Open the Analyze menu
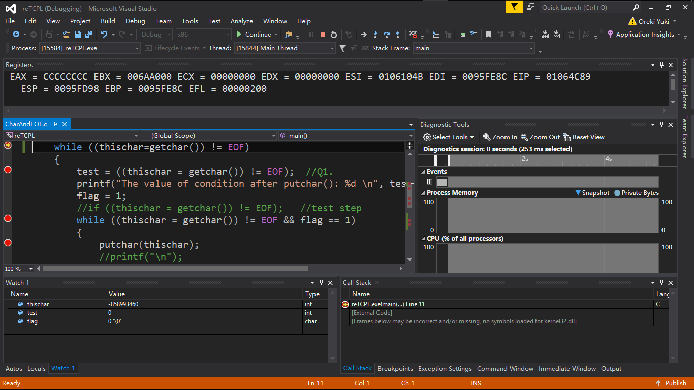 [242, 21]
